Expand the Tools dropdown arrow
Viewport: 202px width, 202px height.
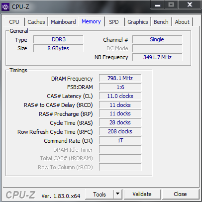click(118, 194)
